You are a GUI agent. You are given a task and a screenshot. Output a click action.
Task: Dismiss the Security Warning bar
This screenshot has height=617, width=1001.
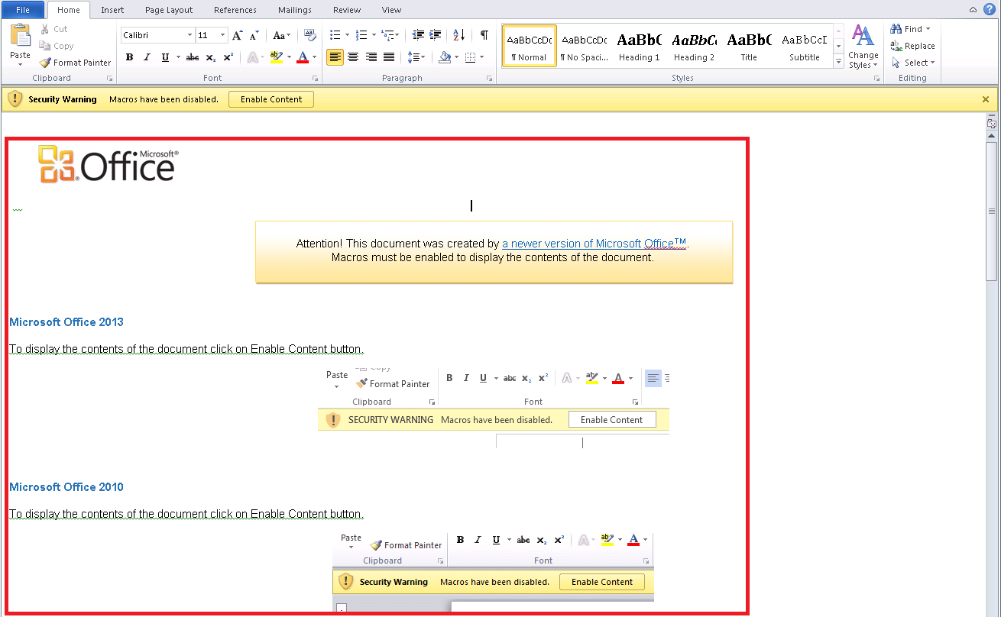985,99
